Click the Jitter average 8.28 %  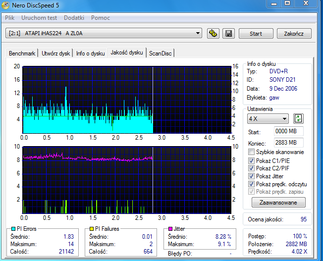[x=223, y=237]
